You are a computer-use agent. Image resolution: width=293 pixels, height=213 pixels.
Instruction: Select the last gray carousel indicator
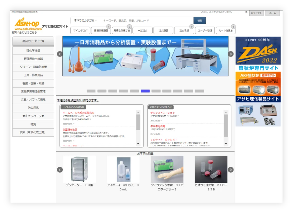[199, 91]
